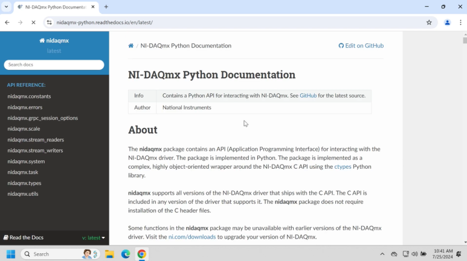Open the notifications bell icon
467x261 pixels.
(x=459, y=254)
